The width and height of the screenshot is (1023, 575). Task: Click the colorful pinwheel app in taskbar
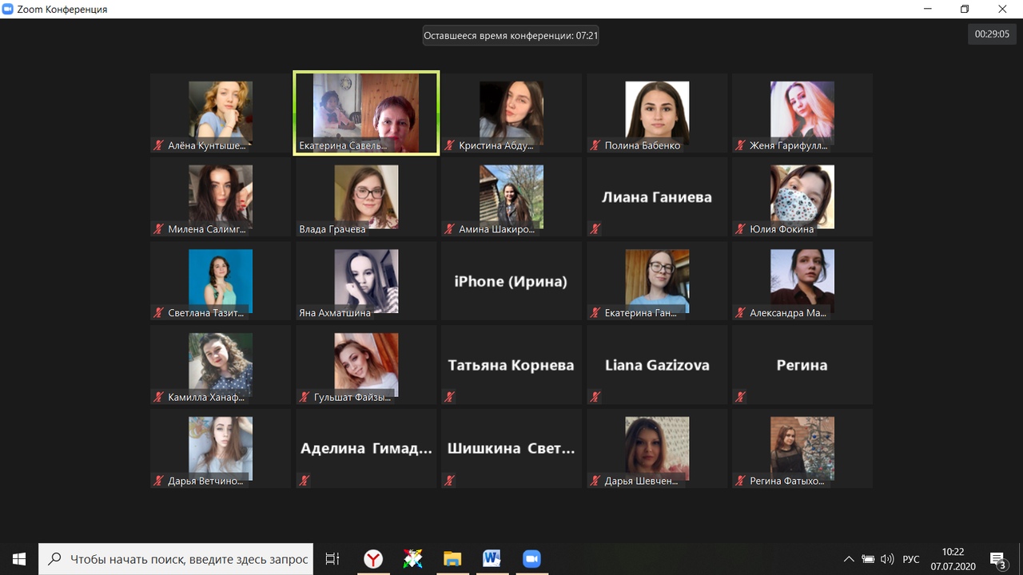pyautogui.click(x=412, y=559)
